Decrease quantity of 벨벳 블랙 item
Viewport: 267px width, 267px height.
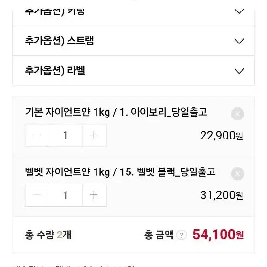[37, 195]
